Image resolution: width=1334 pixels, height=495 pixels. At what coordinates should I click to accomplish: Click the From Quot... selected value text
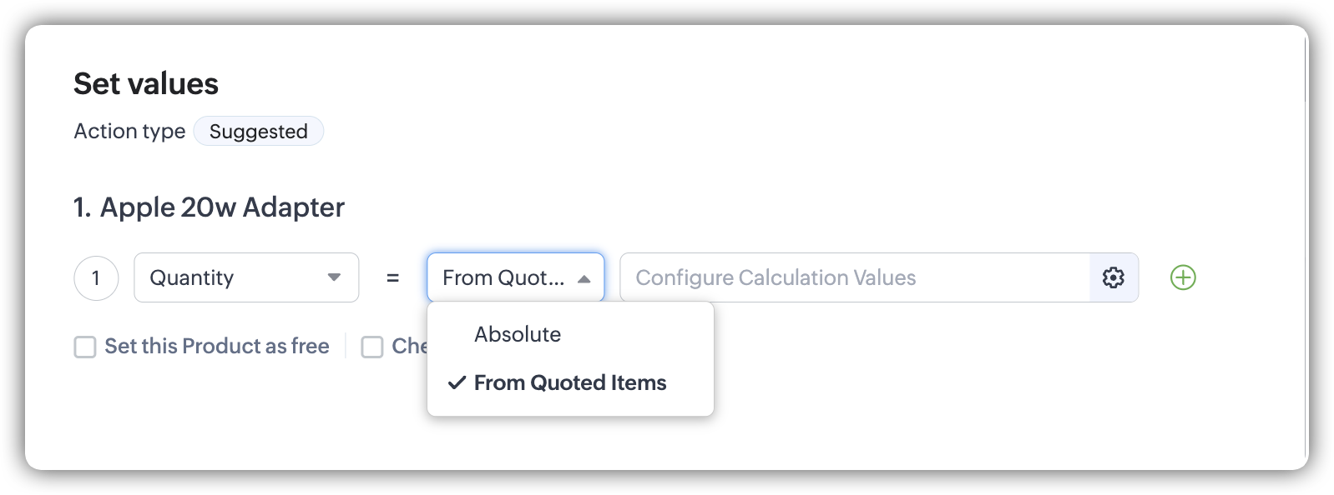(503, 277)
